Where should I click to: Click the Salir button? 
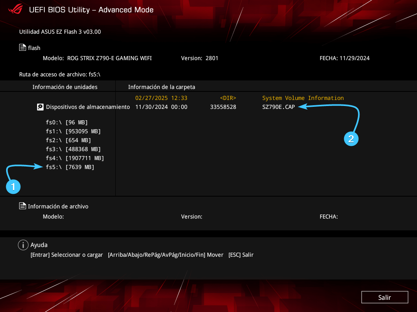(x=384, y=297)
